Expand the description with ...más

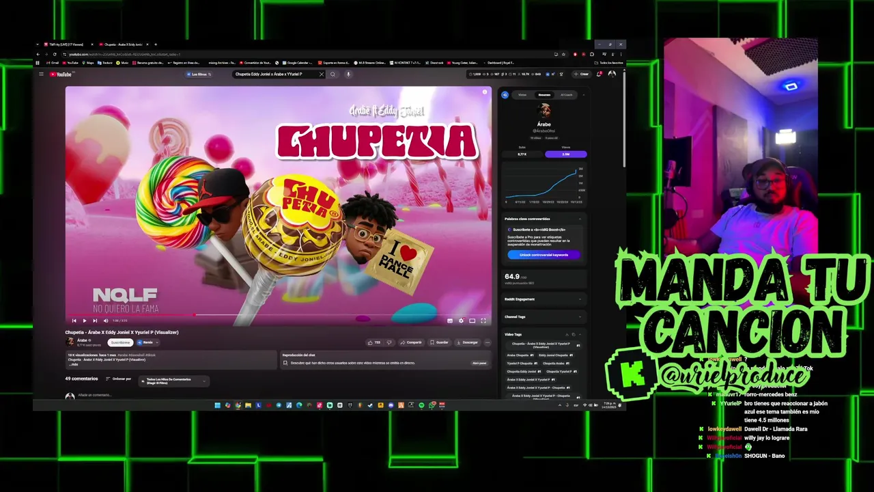pyautogui.click(x=74, y=364)
